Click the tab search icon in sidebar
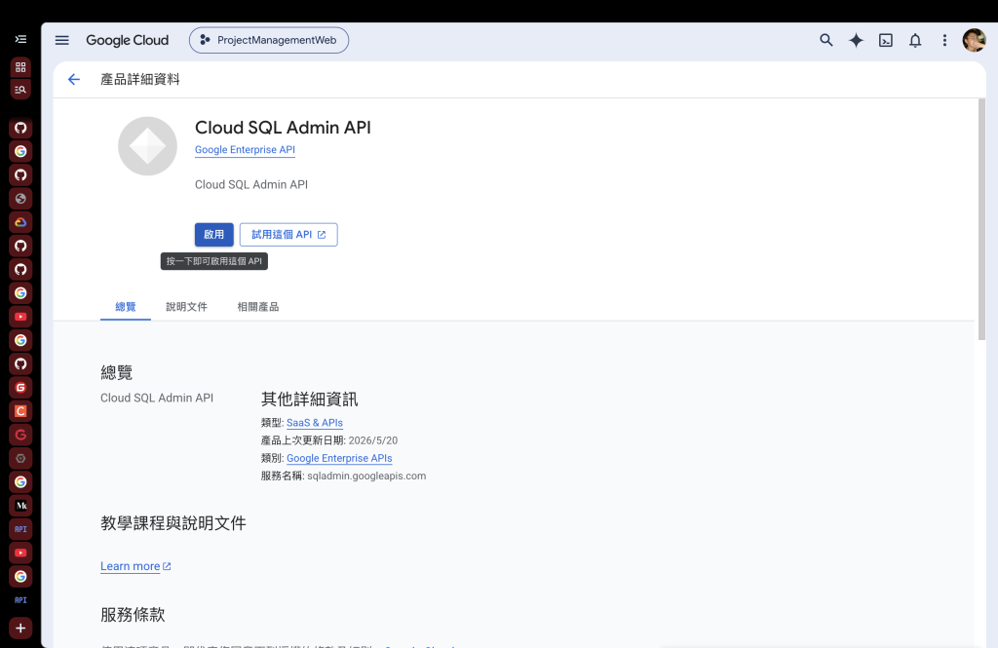Image resolution: width=998 pixels, height=648 pixels. click(x=20, y=90)
